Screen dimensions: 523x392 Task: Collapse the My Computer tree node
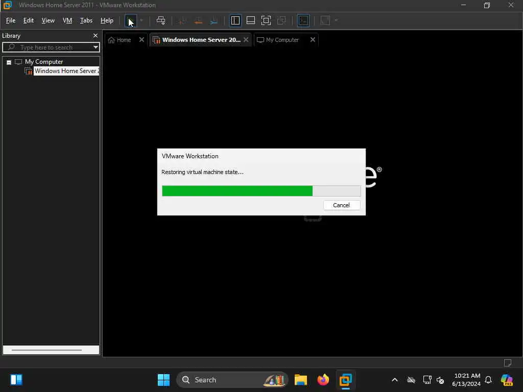click(x=9, y=62)
